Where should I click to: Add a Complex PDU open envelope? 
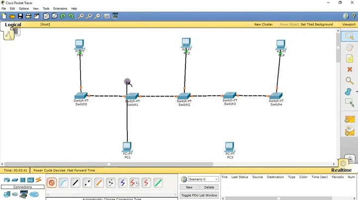[x=350, y=131]
